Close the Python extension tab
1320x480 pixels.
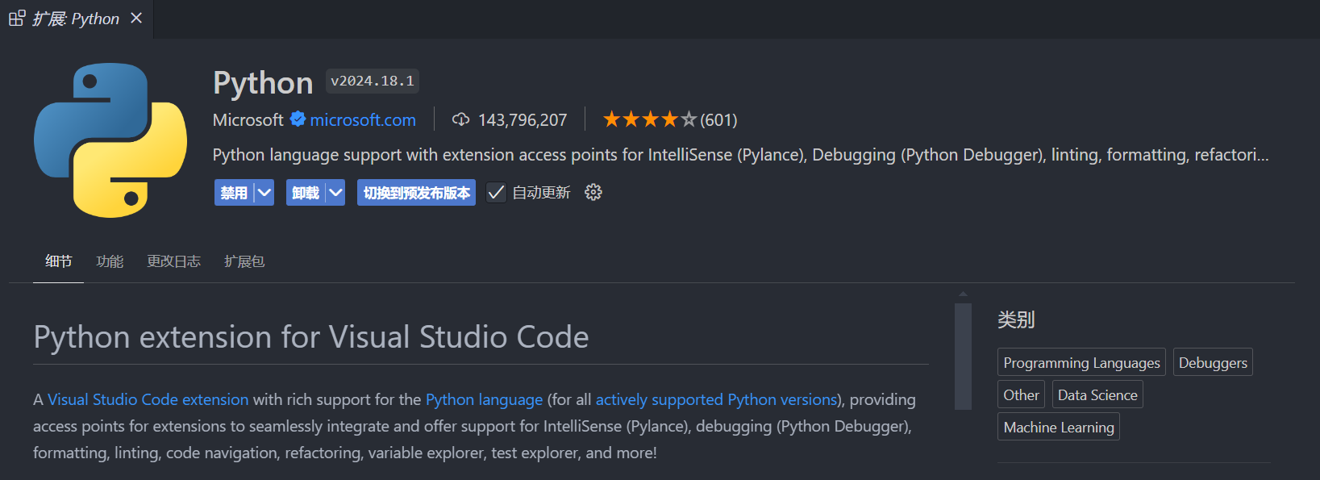pos(136,18)
